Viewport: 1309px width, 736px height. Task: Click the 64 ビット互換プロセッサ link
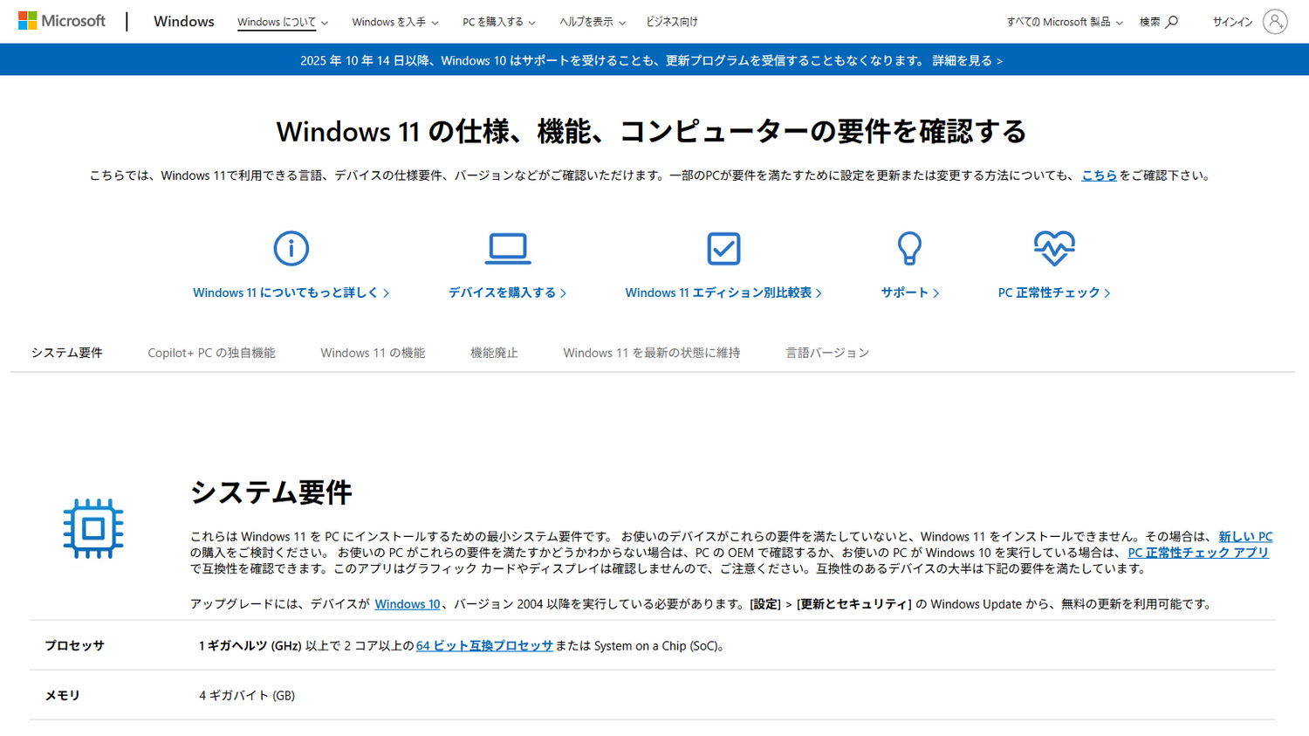click(x=484, y=645)
